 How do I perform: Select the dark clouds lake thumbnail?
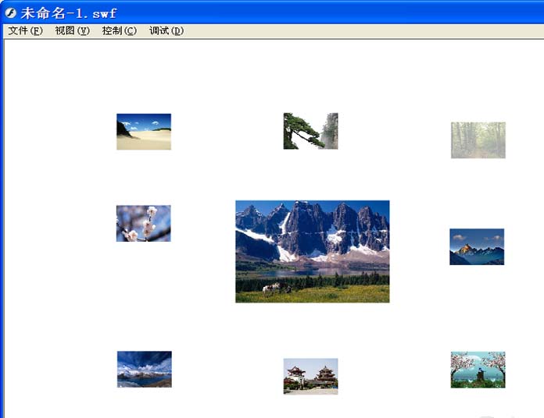pyautogui.click(x=145, y=369)
